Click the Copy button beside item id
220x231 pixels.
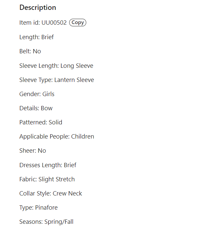click(78, 23)
